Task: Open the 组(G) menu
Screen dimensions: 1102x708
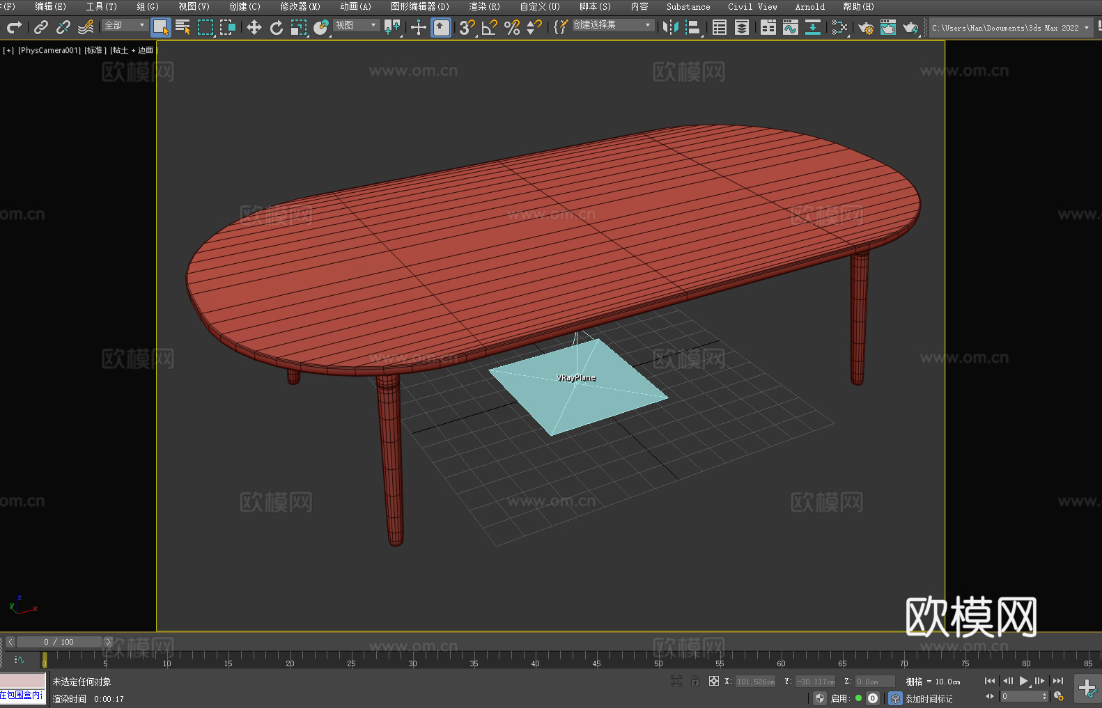Action: (x=148, y=6)
